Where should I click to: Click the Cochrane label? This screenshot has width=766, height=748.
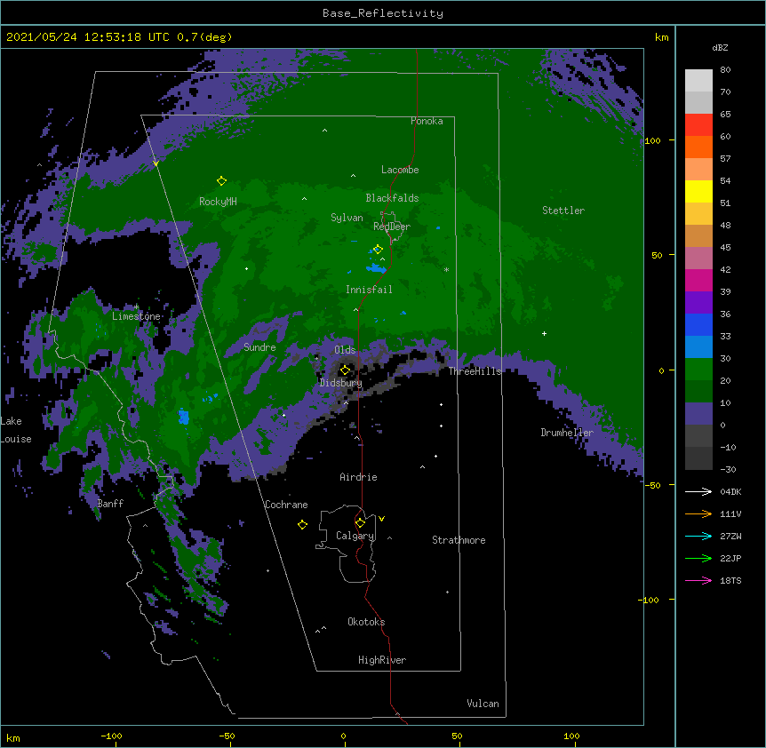(x=286, y=505)
